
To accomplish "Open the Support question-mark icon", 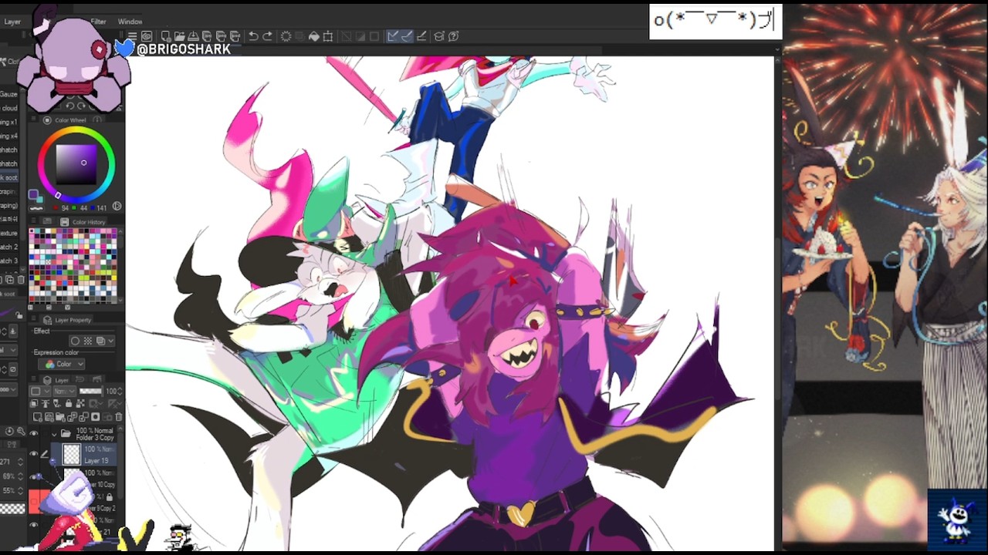I will (454, 36).
